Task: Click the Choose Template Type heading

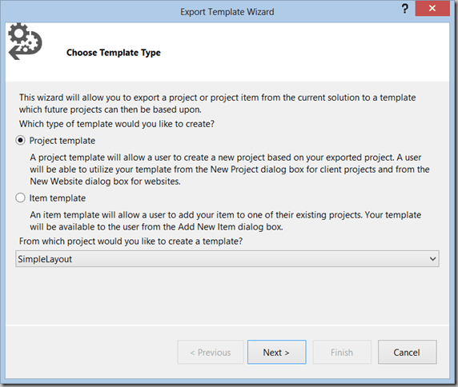Action: [114, 53]
